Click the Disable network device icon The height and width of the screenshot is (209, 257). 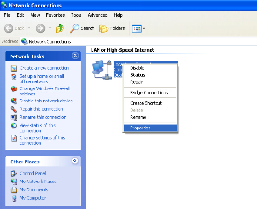[x=14, y=101]
